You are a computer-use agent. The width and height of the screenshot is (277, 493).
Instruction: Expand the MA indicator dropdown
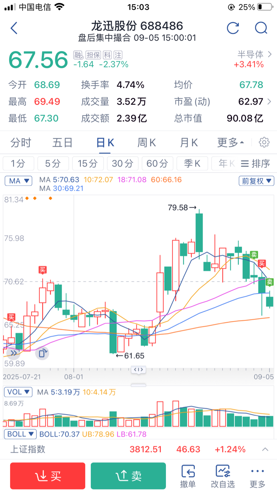click(x=18, y=181)
